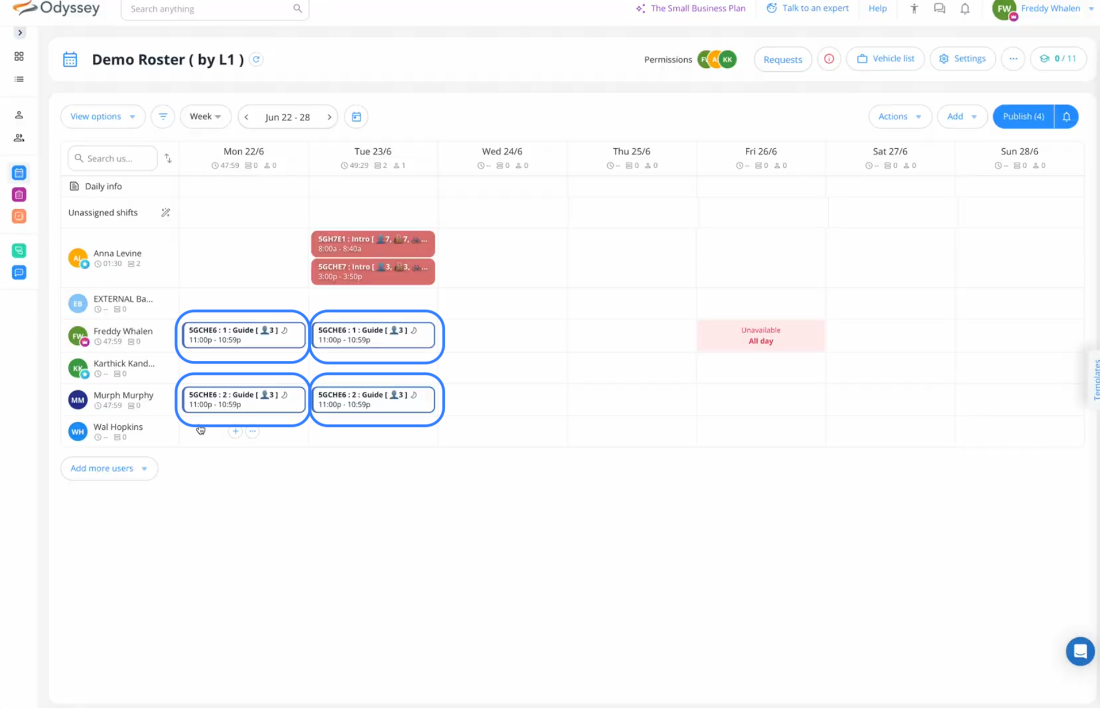Click the red info alert icon
The width and height of the screenshot is (1100, 708).
coord(829,59)
